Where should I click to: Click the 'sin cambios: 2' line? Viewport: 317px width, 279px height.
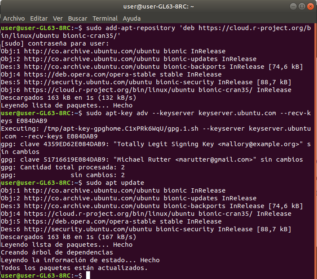63,175
